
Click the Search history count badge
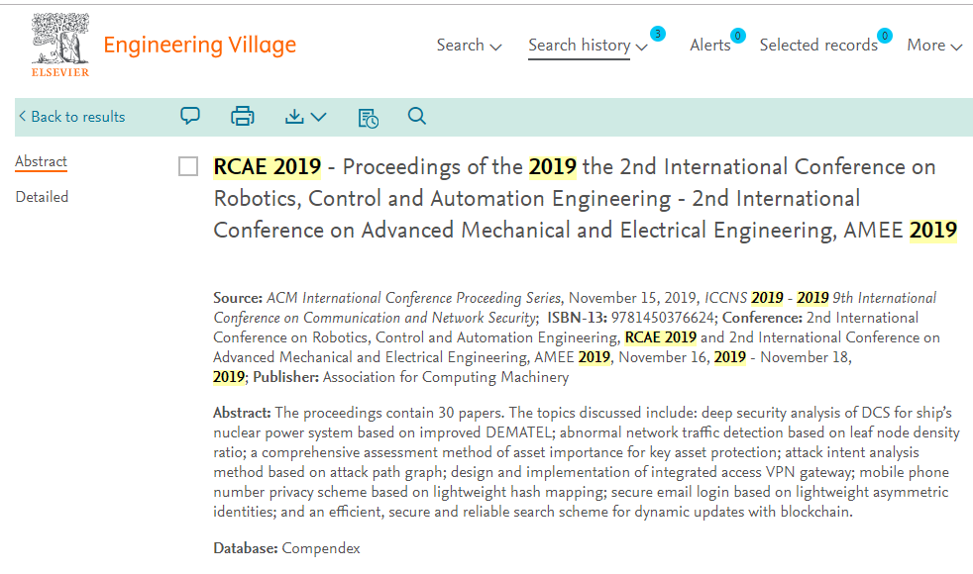pos(658,35)
